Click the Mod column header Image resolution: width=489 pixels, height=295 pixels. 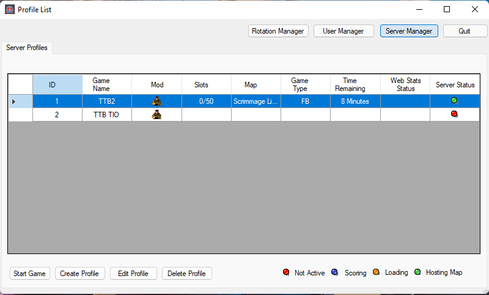click(x=157, y=85)
